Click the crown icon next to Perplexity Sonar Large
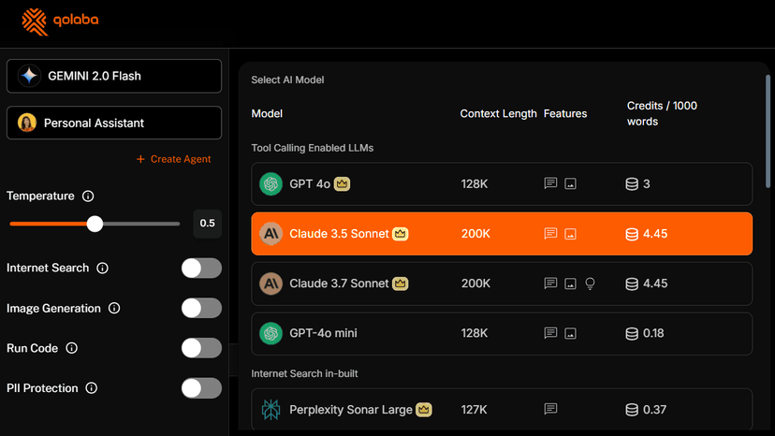Screen dimensions: 775x436 click(x=424, y=410)
